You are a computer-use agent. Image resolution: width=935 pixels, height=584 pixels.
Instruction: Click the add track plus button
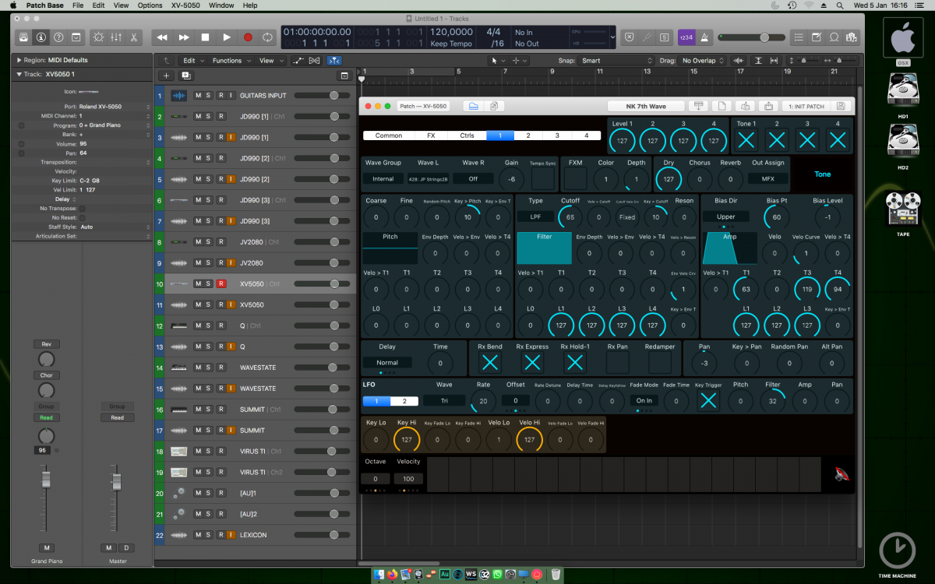166,76
